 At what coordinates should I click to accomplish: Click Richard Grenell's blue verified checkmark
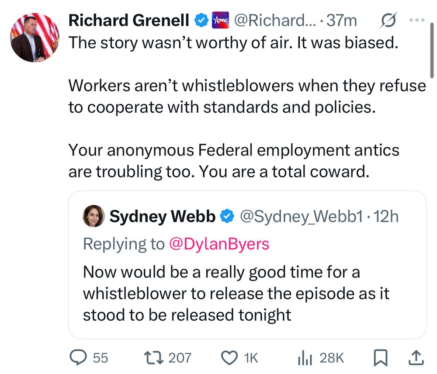pyautogui.click(x=201, y=19)
